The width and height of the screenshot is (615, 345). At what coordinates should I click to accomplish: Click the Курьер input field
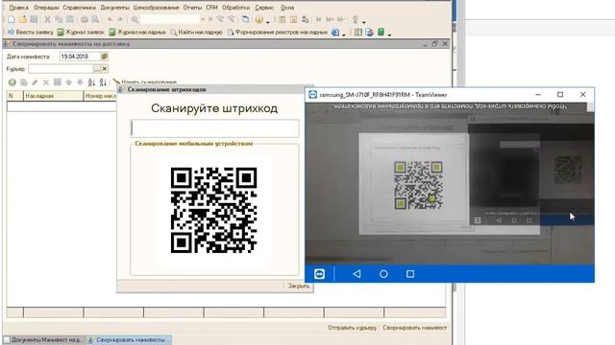(x=61, y=69)
